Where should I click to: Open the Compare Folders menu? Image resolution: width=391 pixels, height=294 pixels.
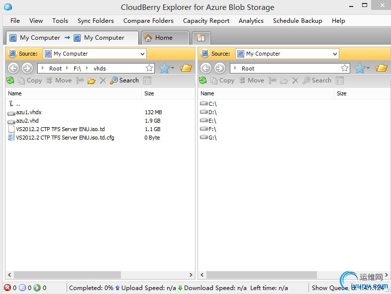148,21
